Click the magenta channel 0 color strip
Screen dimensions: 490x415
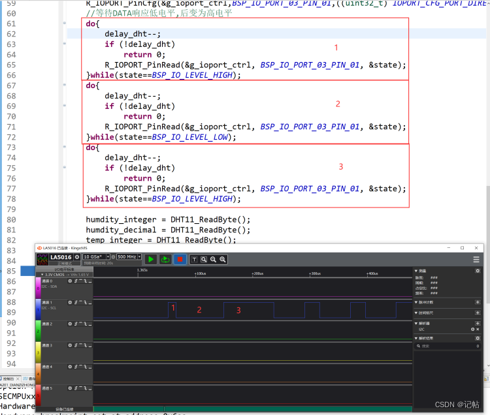[38, 288]
